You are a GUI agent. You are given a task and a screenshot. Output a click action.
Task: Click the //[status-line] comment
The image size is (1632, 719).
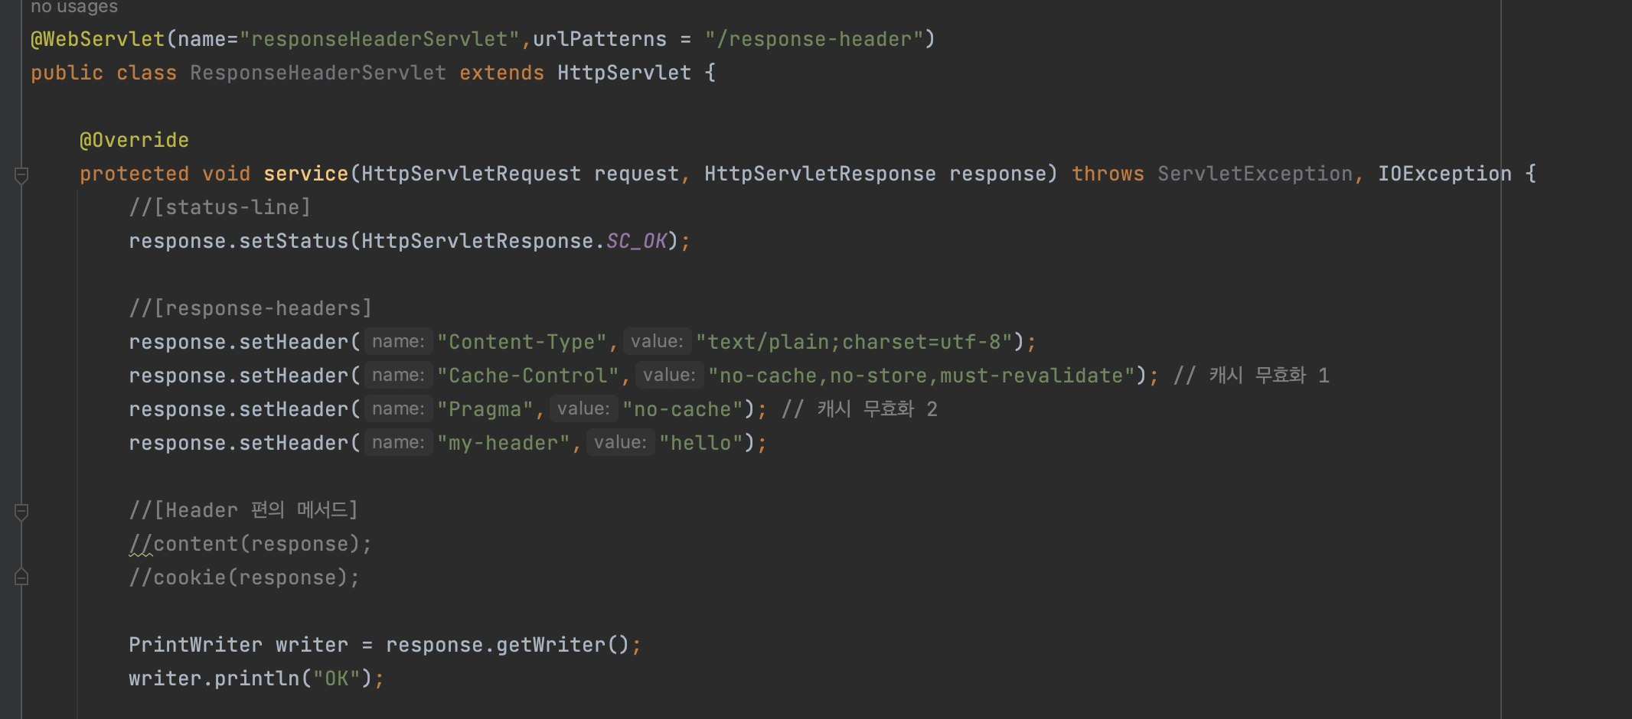point(220,207)
